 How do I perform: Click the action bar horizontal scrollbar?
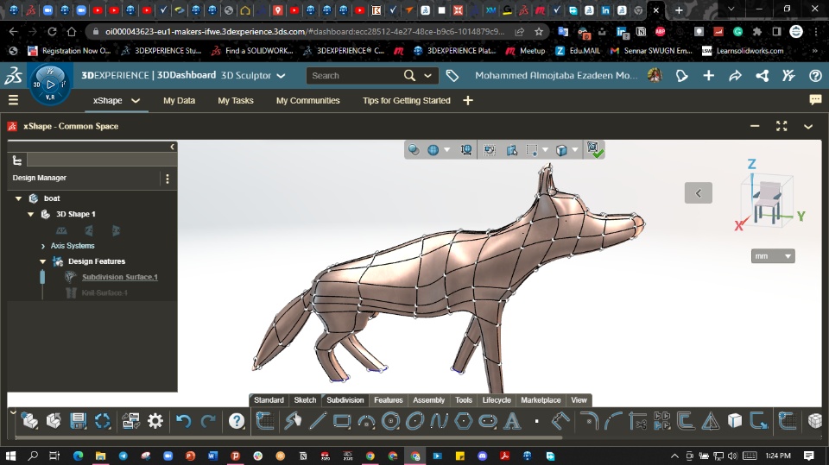coord(288,437)
